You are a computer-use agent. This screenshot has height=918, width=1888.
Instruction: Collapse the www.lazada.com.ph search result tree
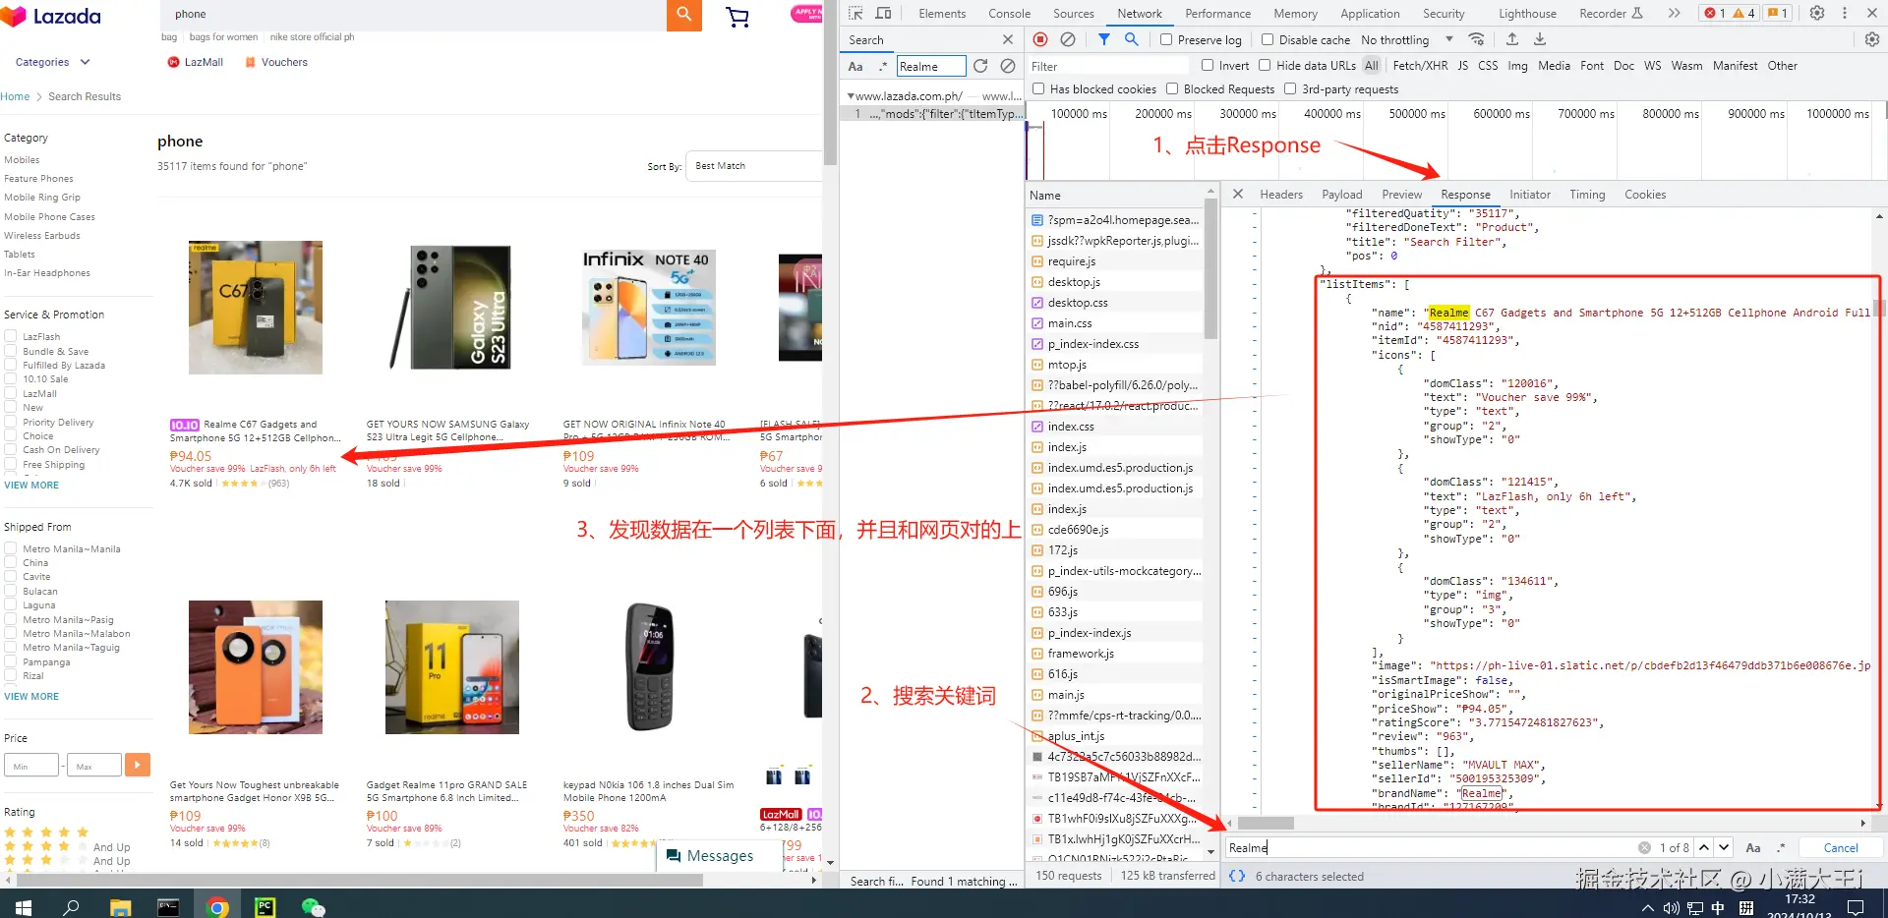[851, 96]
